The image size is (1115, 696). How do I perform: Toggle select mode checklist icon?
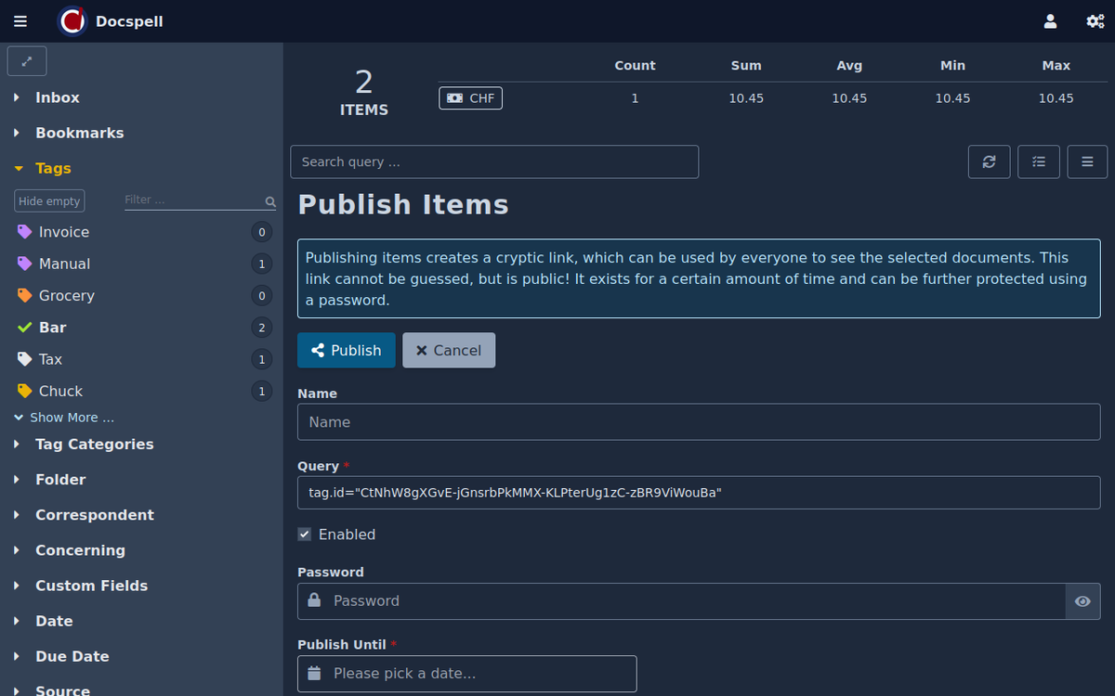coord(1038,161)
